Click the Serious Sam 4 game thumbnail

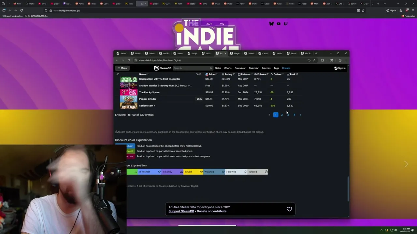(128, 106)
